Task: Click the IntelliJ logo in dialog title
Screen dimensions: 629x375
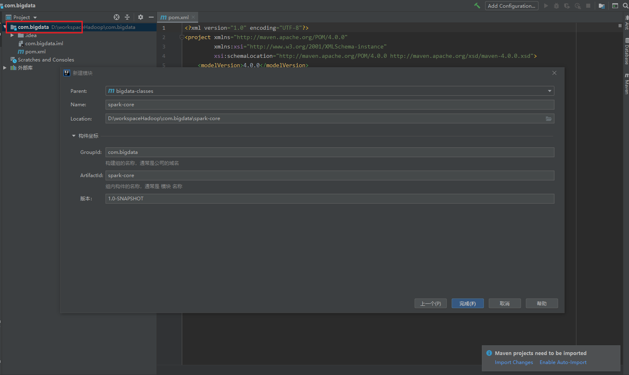Action: (x=67, y=73)
